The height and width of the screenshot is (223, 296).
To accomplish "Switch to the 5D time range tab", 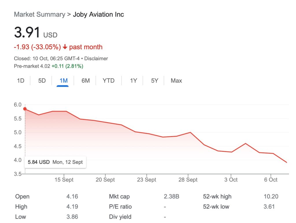I will pyautogui.click(x=42, y=81).
